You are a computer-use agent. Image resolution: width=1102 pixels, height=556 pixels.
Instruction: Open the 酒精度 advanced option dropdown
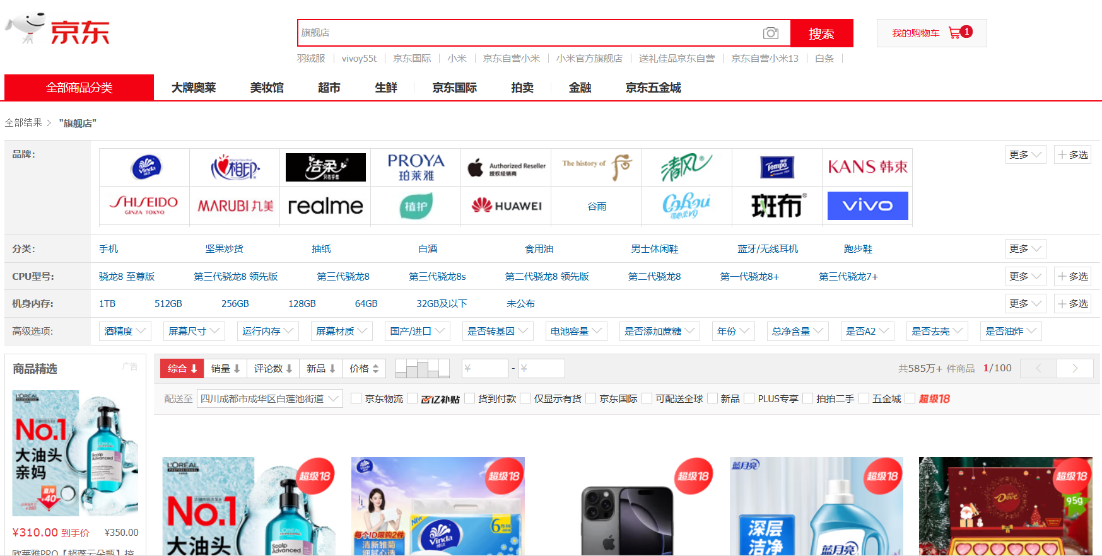click(125, 331)
